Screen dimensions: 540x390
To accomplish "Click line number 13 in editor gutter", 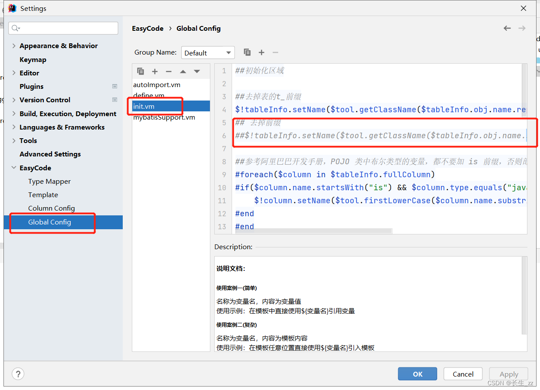I will (x=222, y=227).
